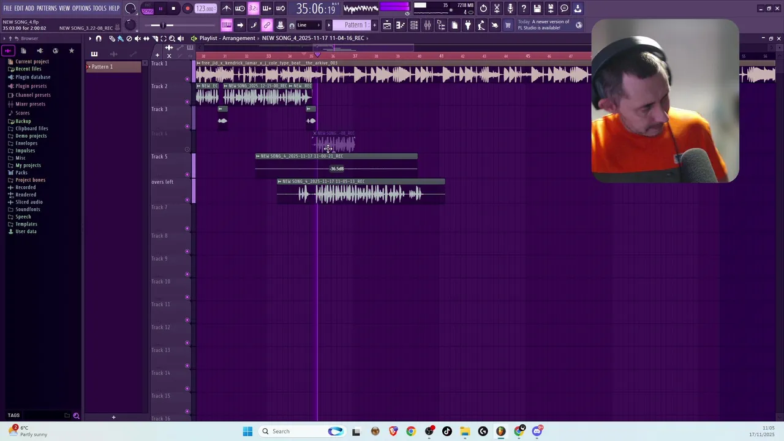Open the EDIT menu
784x441 pixels.
19,8
